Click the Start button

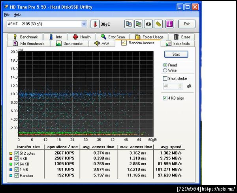[176, 54]
